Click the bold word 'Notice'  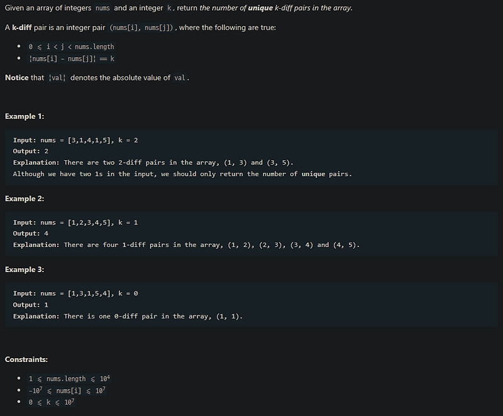[x=17, y=78]
